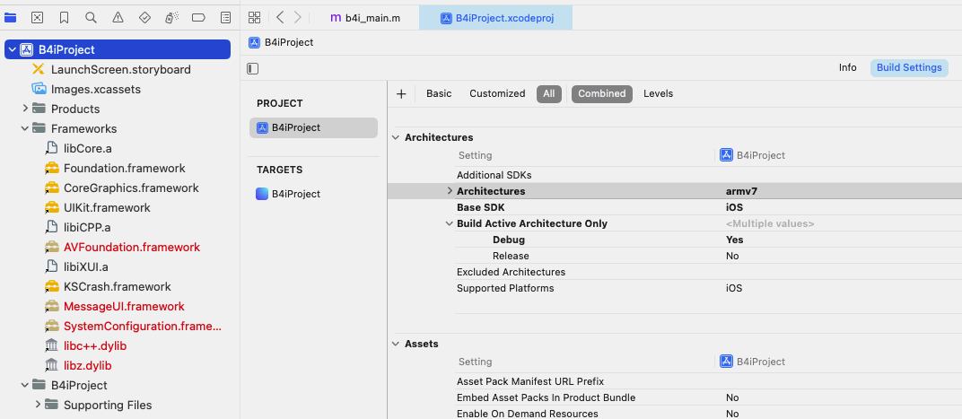Collapse the Frameworks group
Screen dimensions: 962x419
(26, 128)
